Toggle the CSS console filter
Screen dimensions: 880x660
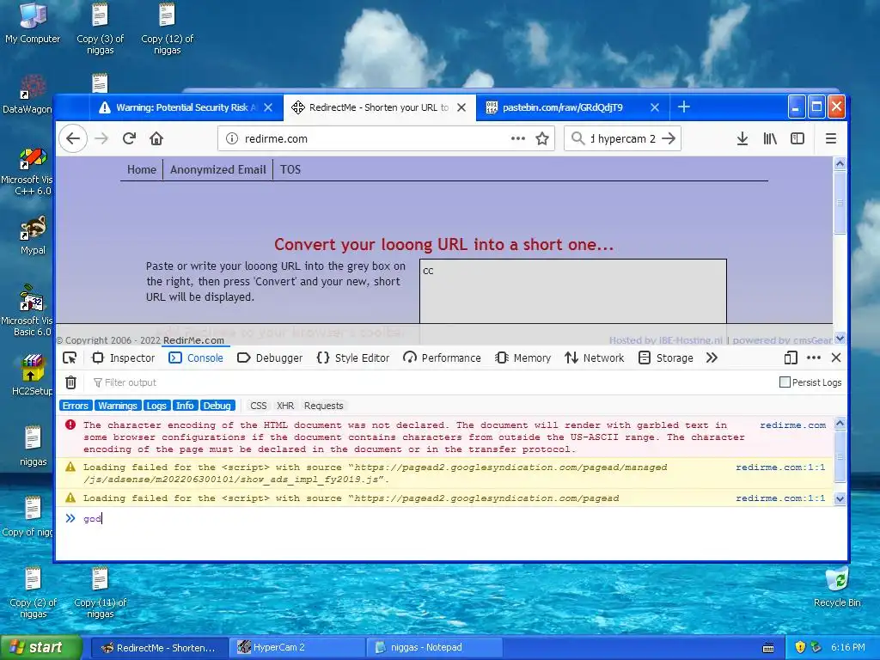click(258, 406)
